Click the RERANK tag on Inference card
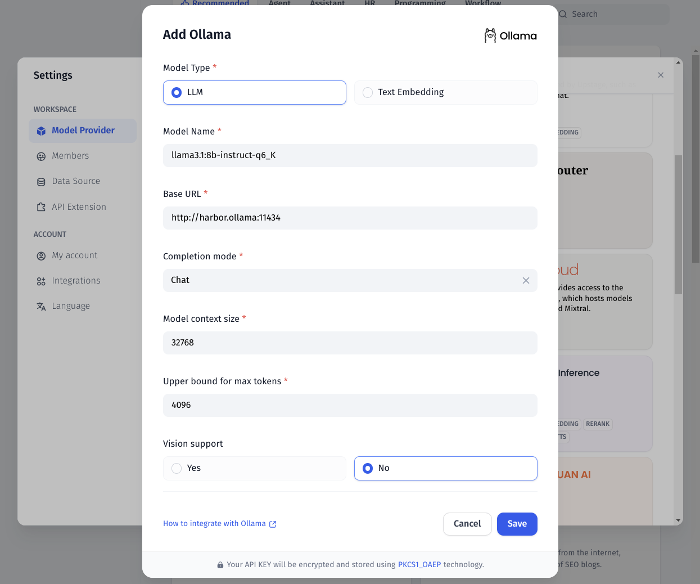This screenshot has width=700, height=584. click(598, 424)
